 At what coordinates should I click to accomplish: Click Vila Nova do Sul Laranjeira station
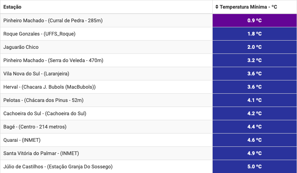pyautogui.click(x=36, y=74)
